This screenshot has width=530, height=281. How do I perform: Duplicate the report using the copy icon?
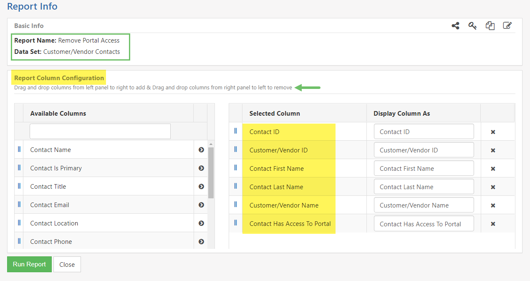490,25
